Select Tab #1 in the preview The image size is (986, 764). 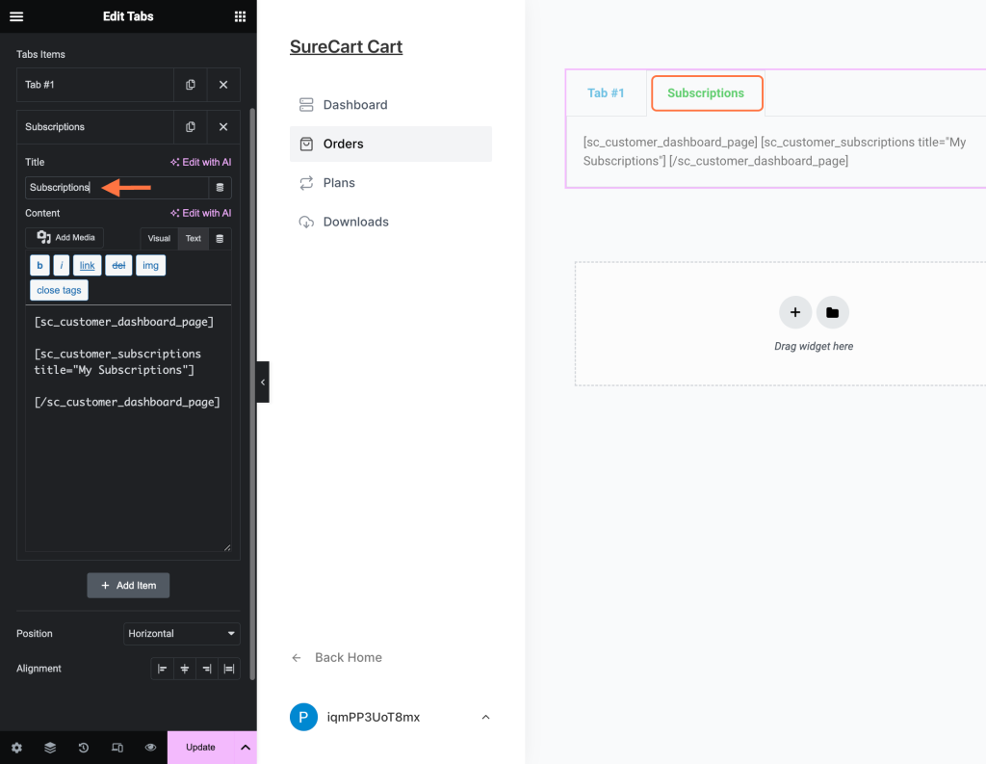click(x=607, y=93)
